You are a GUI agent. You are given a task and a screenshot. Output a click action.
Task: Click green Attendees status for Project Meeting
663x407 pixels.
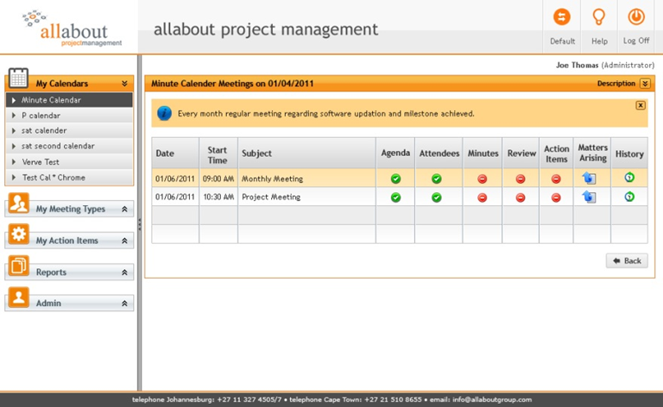coord(437,197)
